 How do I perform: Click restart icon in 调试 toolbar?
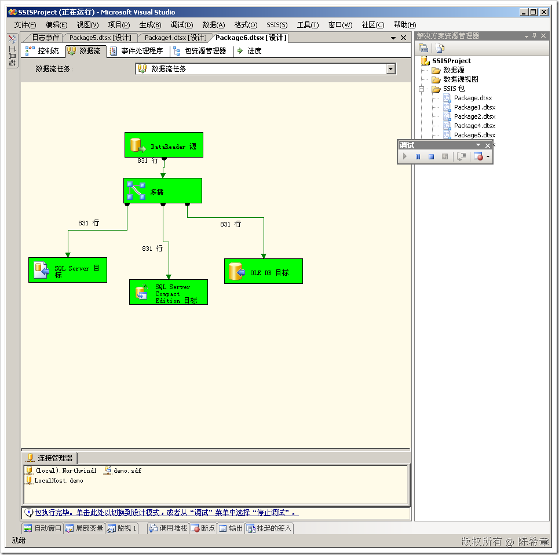[444, 156]
